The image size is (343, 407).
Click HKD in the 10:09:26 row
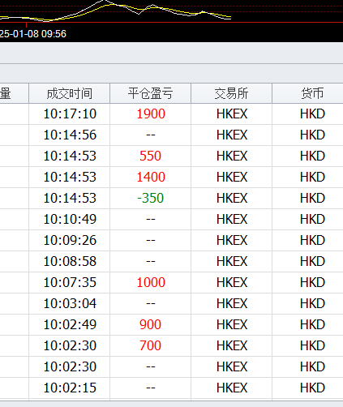click(312, 240)
